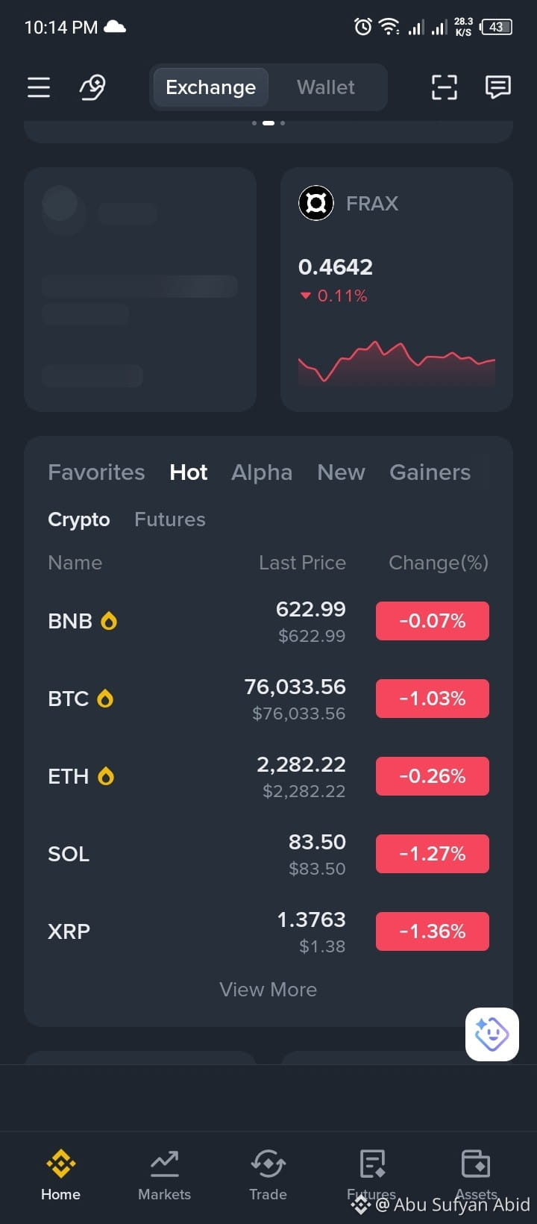Open the messages chat icon

(497, 87)
